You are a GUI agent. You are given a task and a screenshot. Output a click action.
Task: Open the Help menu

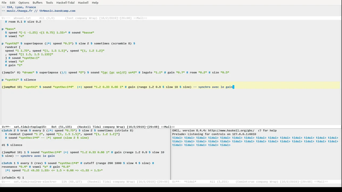coord(95,3)
